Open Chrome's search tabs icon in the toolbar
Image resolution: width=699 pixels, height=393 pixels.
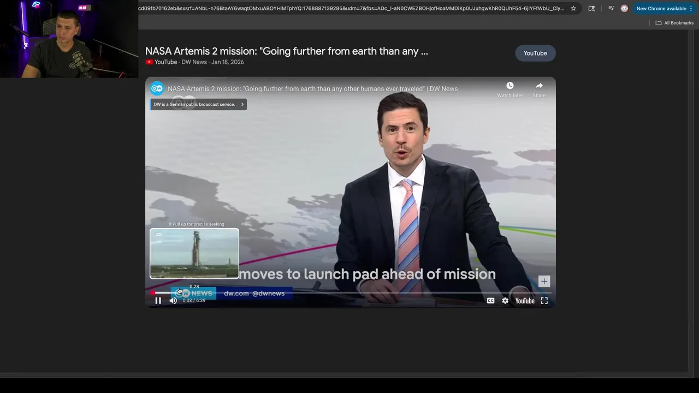[591, 8]
